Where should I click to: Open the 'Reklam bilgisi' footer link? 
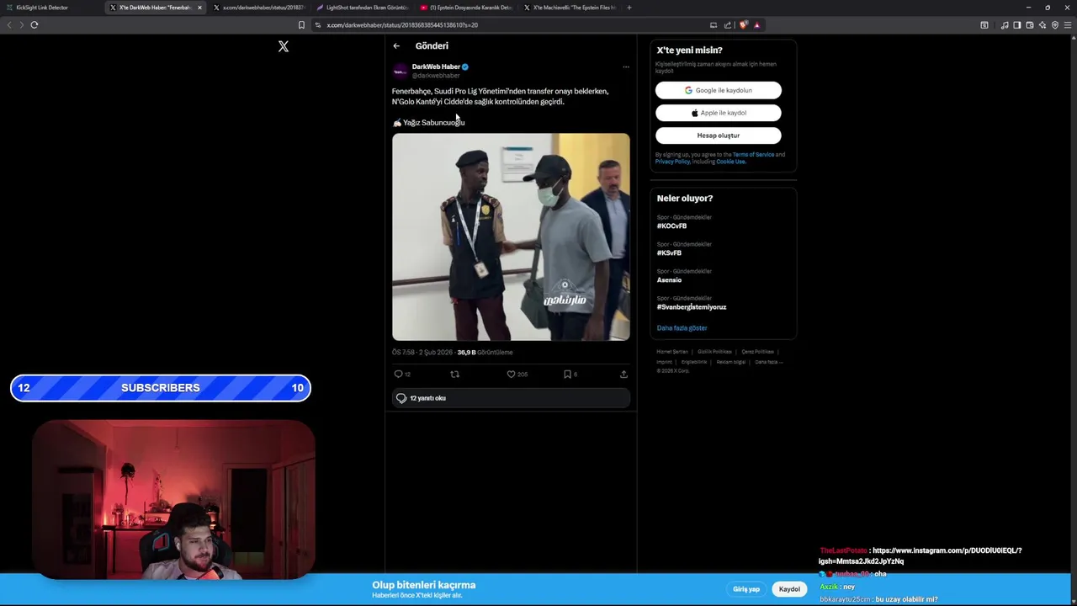(731, 362)
